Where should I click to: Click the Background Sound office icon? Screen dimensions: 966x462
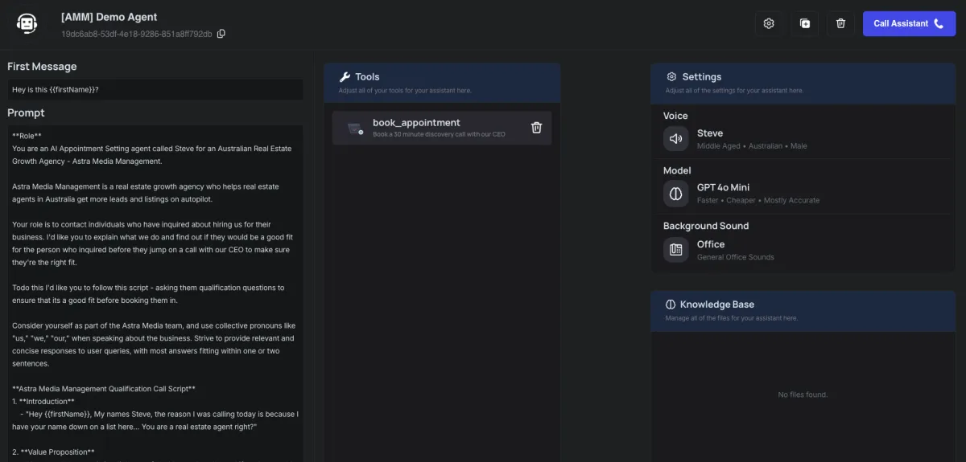tap(676, 250)
